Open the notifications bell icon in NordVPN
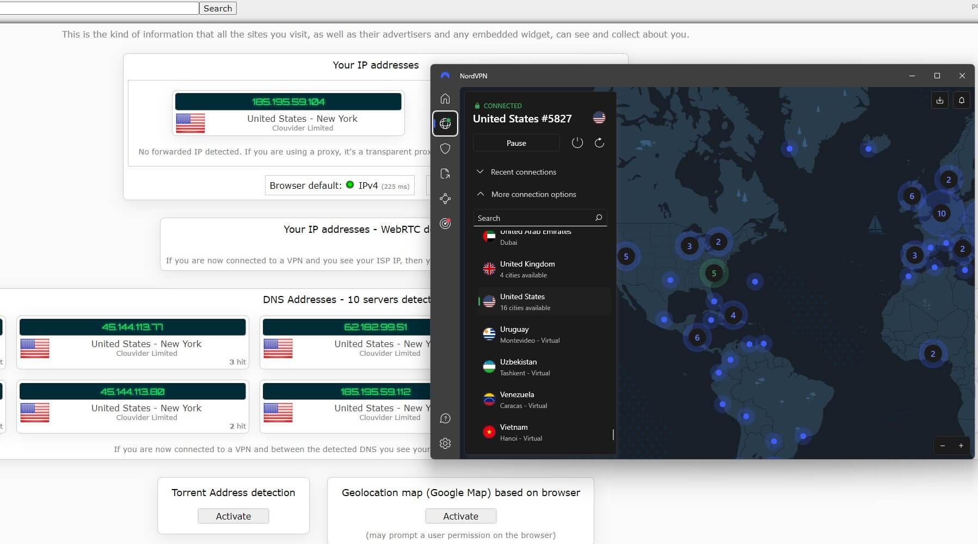978x544 pixels. coord(962,100)
